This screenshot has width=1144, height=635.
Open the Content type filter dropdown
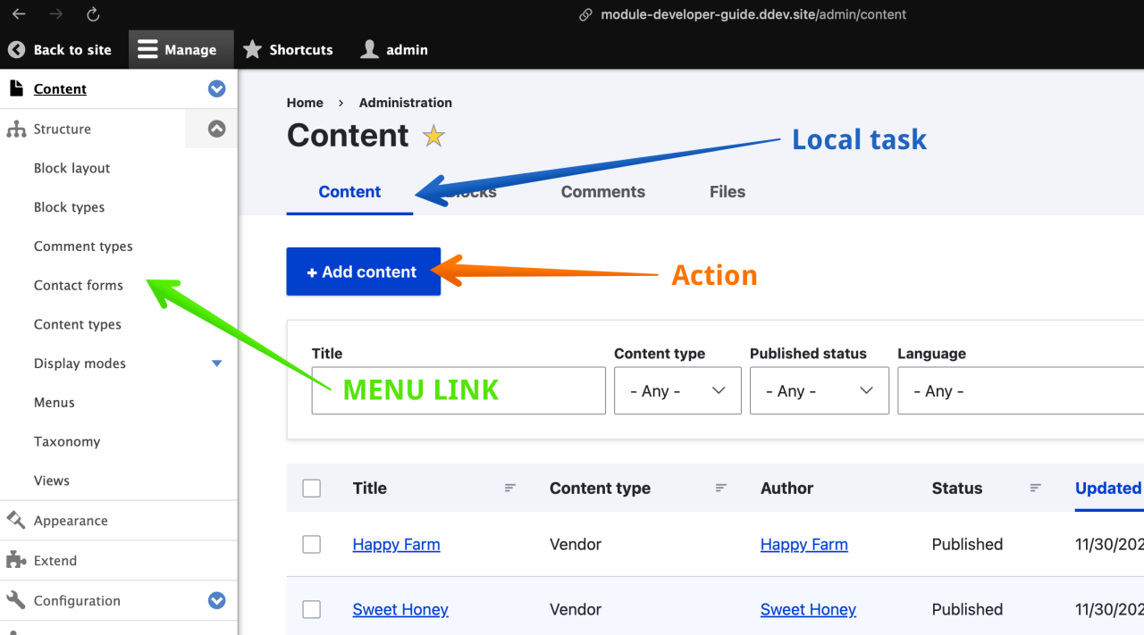pyautogui.click(x=677, y=390)
